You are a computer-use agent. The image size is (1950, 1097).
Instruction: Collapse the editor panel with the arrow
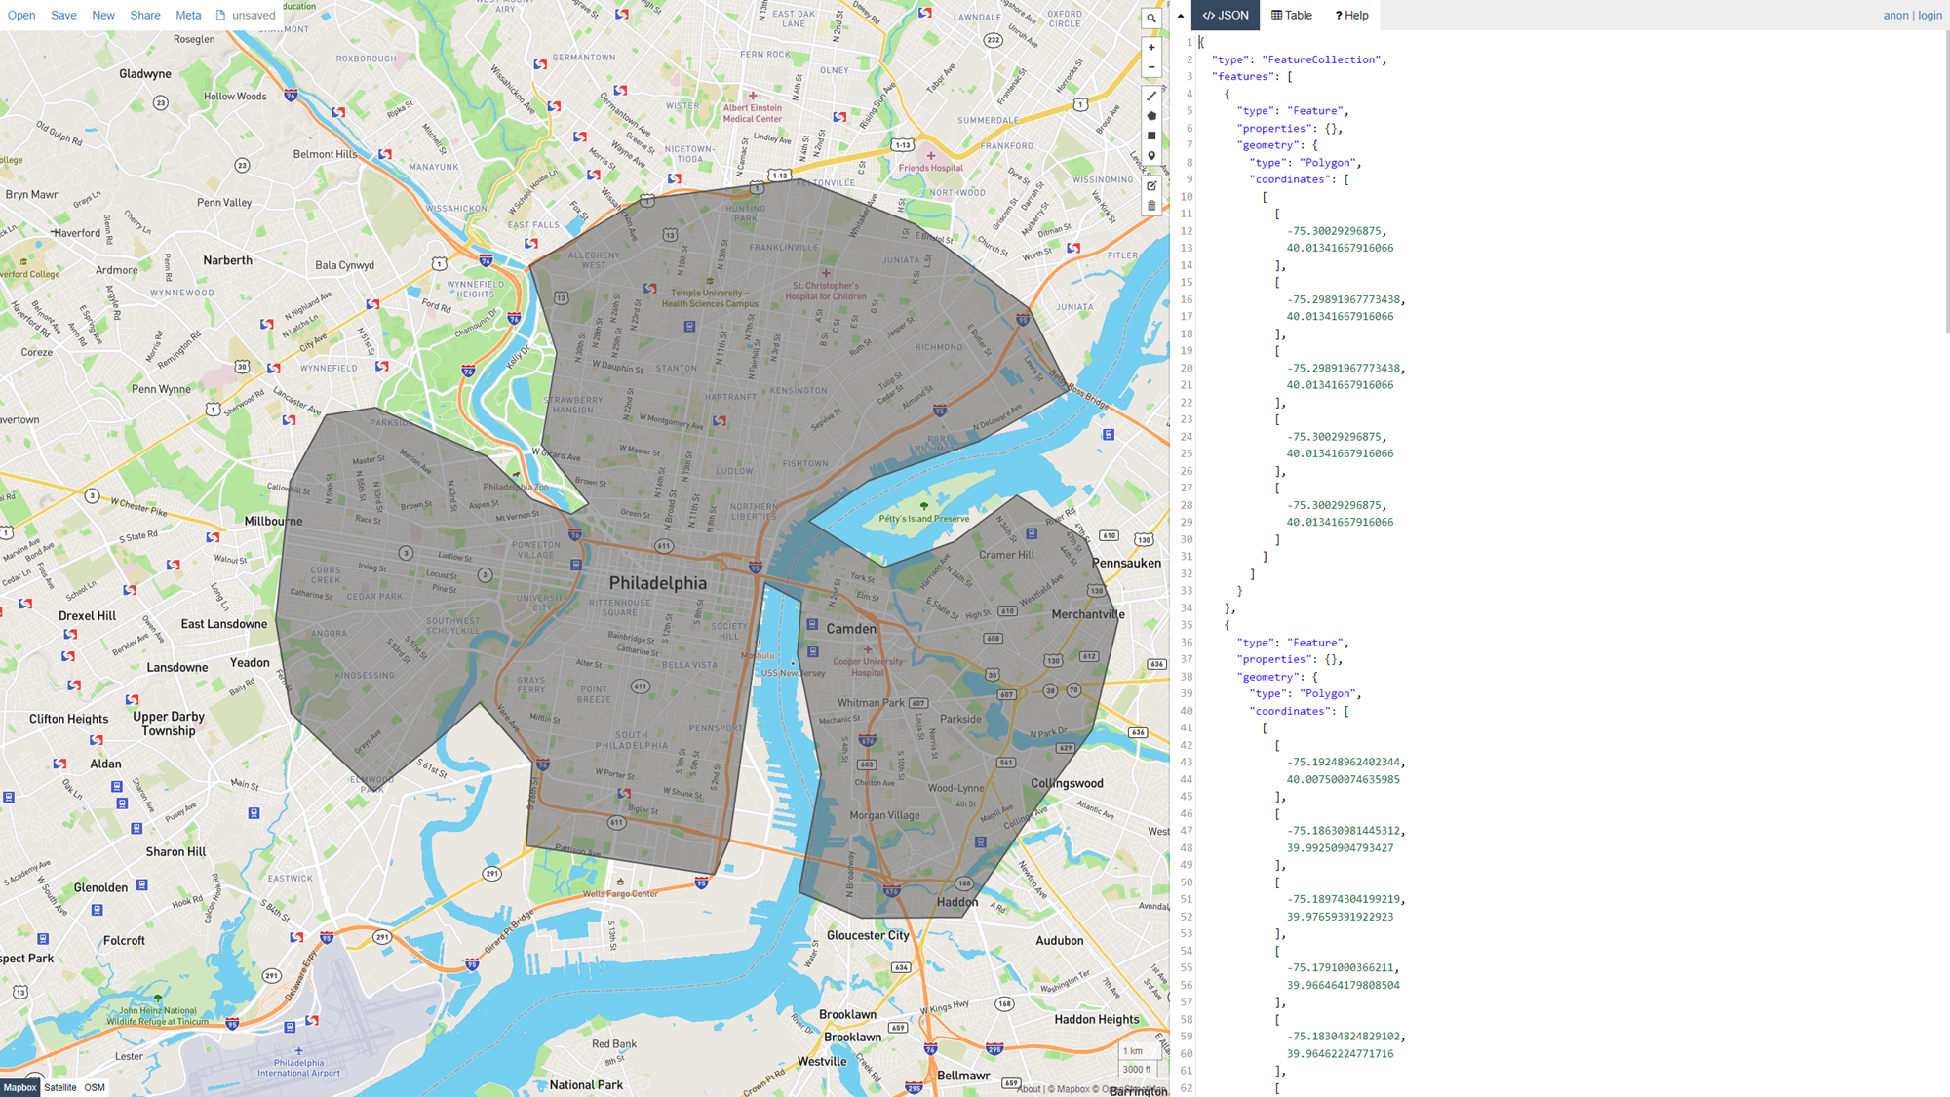pyautogui.click(x=1181, y=15)
